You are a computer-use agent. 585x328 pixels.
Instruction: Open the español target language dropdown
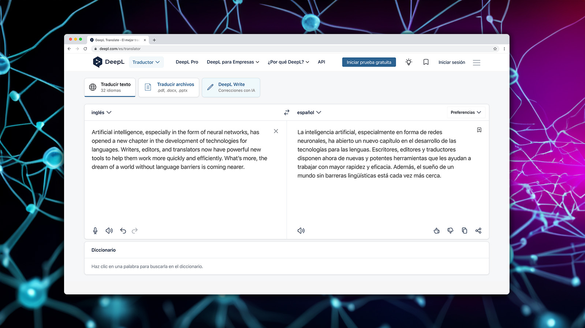coord(309,112)
